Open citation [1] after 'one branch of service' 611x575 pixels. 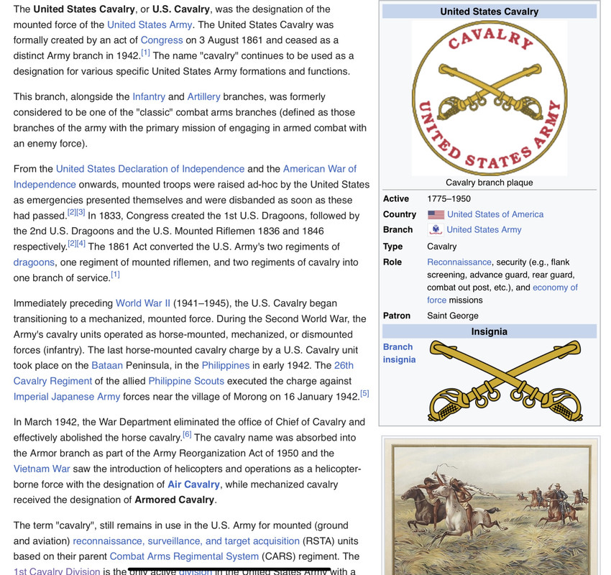coord(115,275)
